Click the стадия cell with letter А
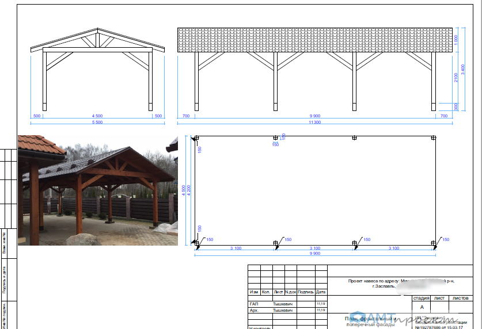Image resolution: width=482 pixels, height=329 pixels. pos(422,307)
